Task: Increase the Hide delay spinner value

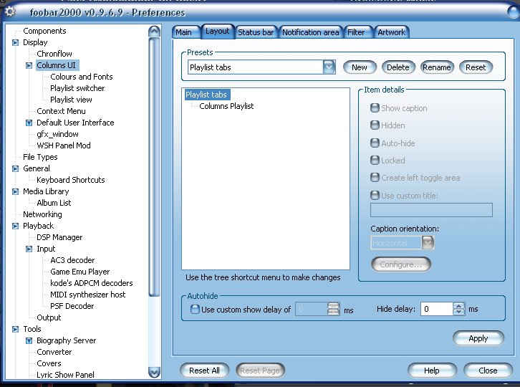Action: [458, 306]
